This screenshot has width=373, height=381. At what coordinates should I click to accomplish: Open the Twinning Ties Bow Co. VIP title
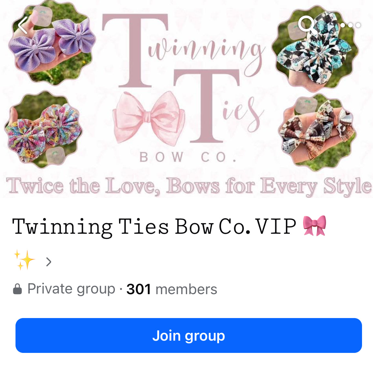(154, 226)
